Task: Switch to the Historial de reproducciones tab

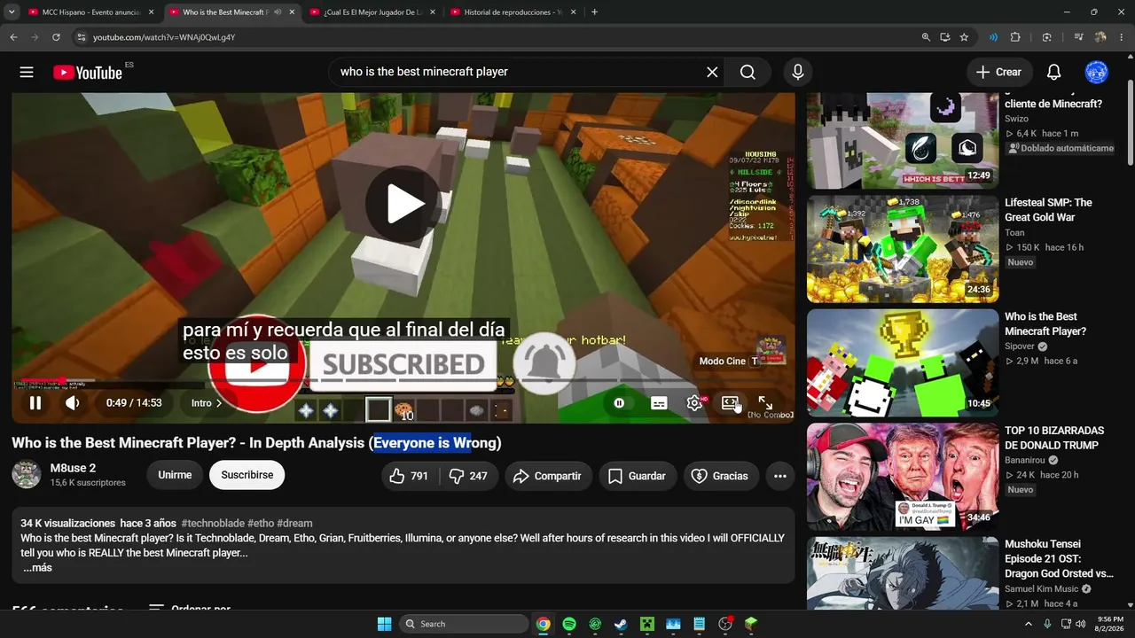Action: click(x=512, y=12)
